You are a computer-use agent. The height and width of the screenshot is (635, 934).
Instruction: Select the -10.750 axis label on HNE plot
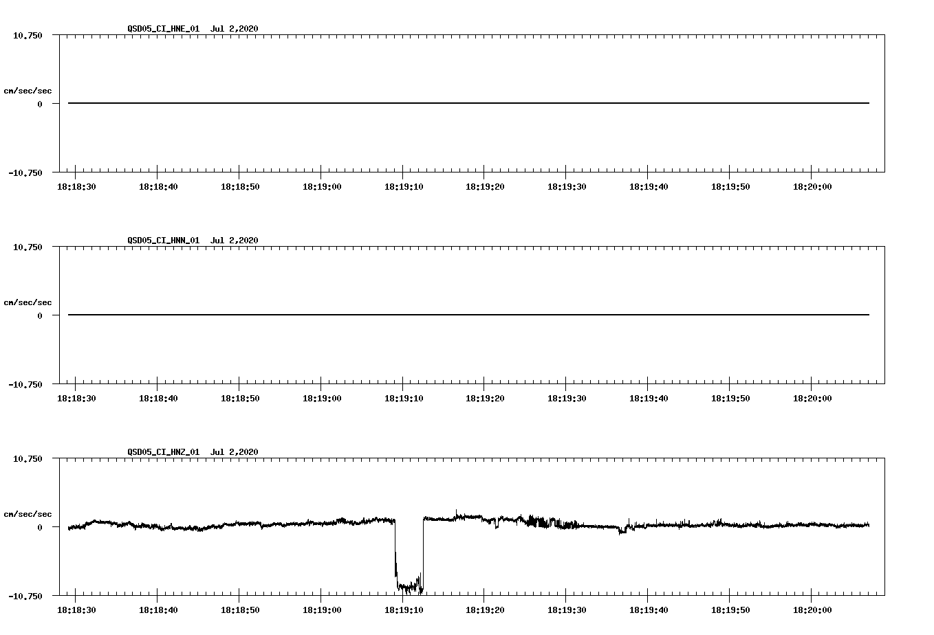(25, 172)
